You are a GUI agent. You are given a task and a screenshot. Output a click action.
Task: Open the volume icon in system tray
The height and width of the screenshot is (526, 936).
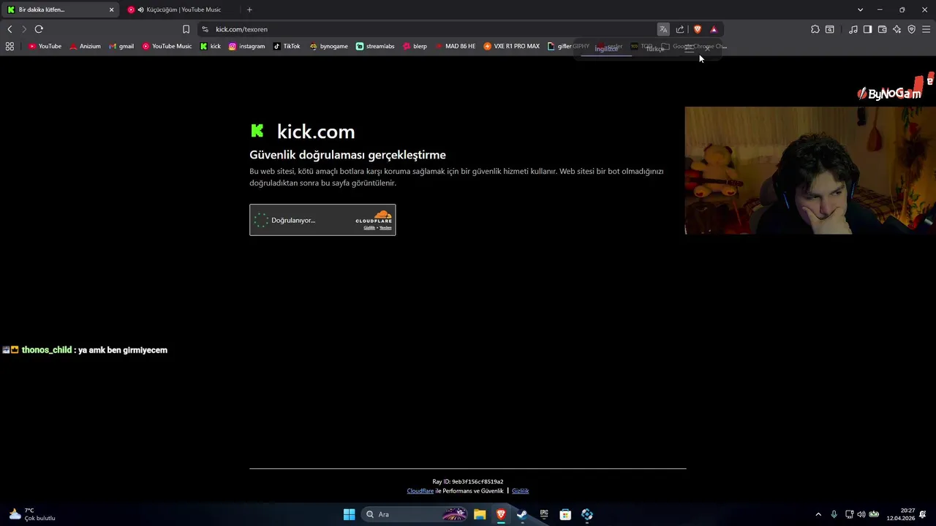tap(861, 514)
